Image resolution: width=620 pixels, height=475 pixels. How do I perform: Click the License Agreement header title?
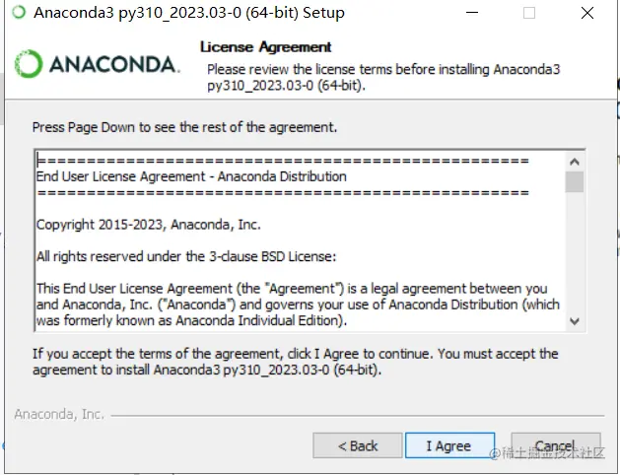pos(265,47)
